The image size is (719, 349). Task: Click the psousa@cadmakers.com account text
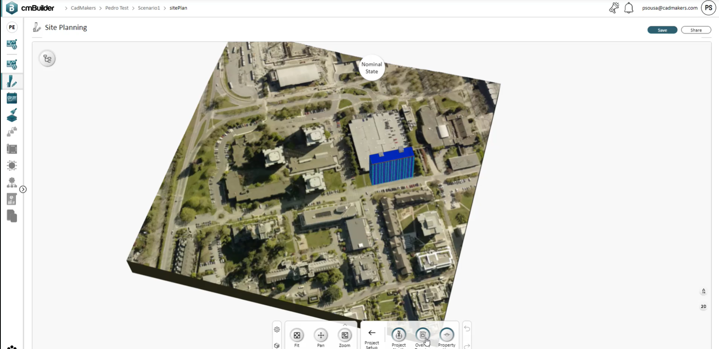(670, 8)
